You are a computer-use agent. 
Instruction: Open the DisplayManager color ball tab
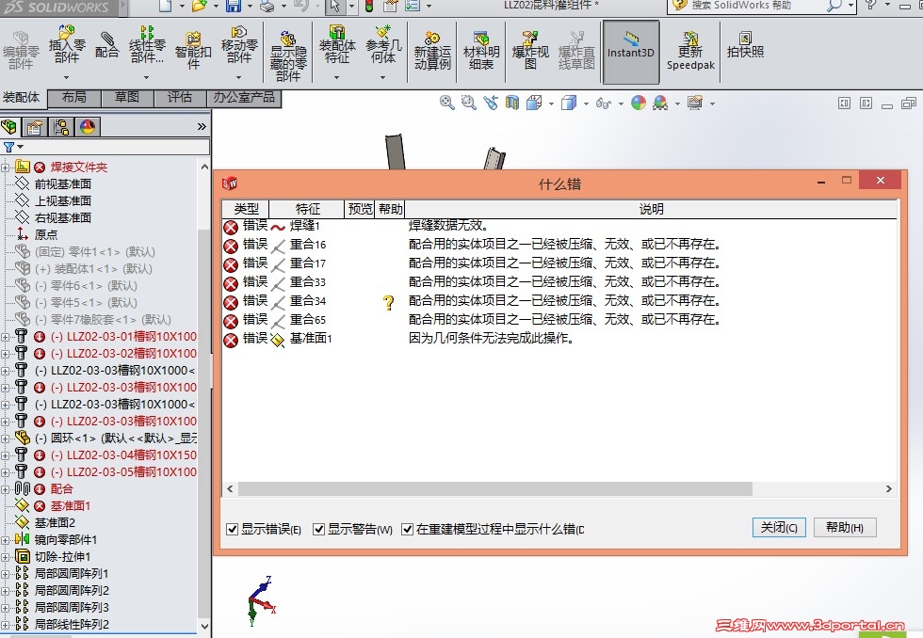coord(88,126)
